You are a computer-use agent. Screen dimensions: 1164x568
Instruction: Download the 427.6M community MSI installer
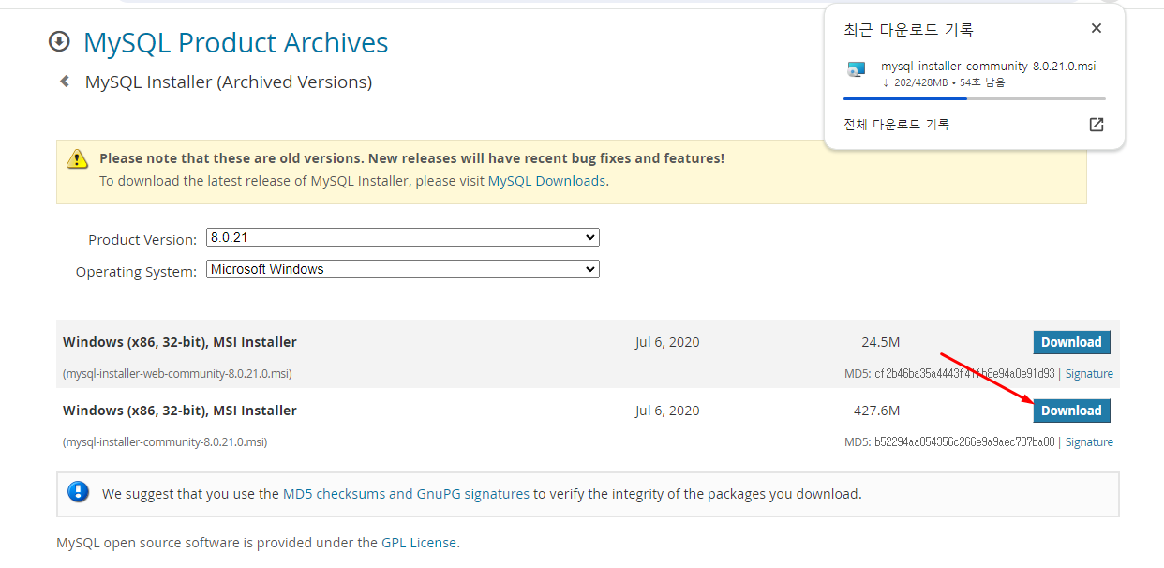click(1070, 411)
